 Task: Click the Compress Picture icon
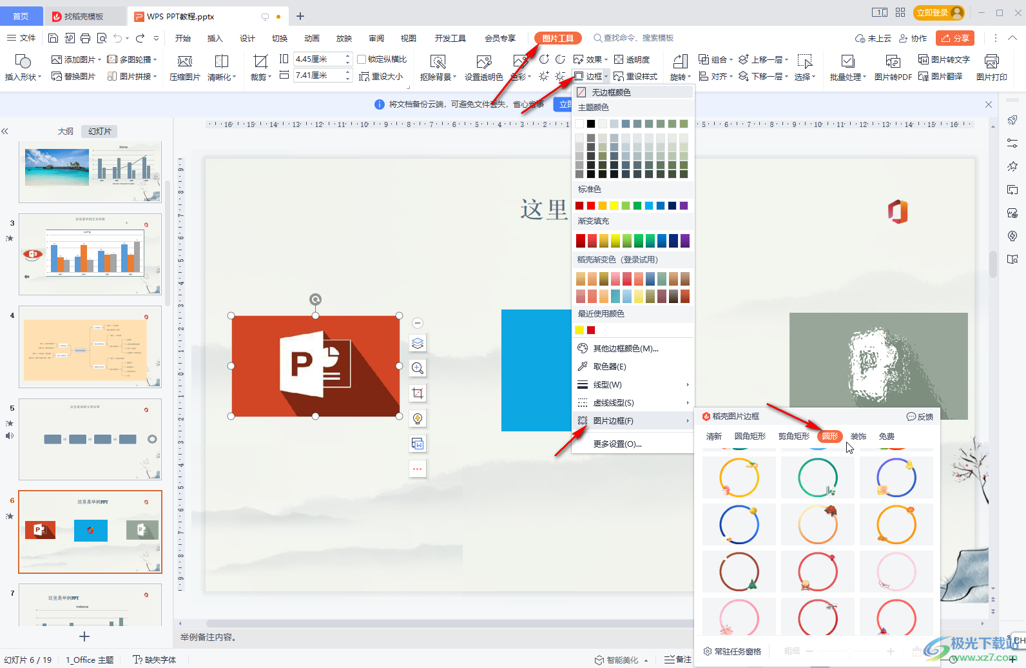point(185,61)
